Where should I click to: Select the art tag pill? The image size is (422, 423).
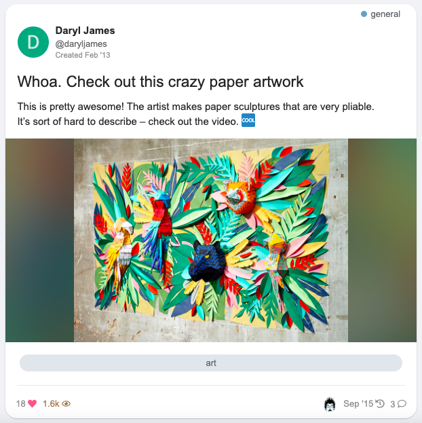[211, 363]
